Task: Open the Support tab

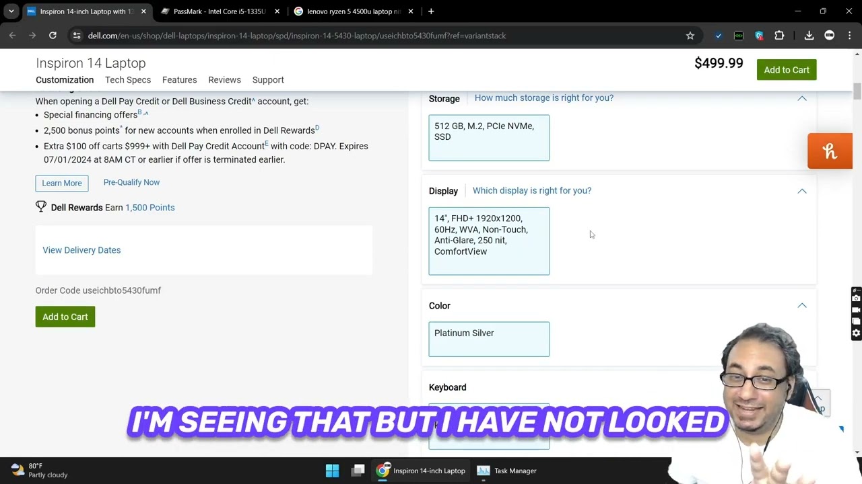Action: click(x=268, y=80)
